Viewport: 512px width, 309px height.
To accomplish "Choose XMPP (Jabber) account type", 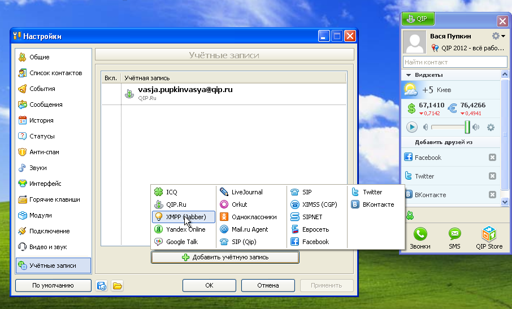I will [184, 217].
